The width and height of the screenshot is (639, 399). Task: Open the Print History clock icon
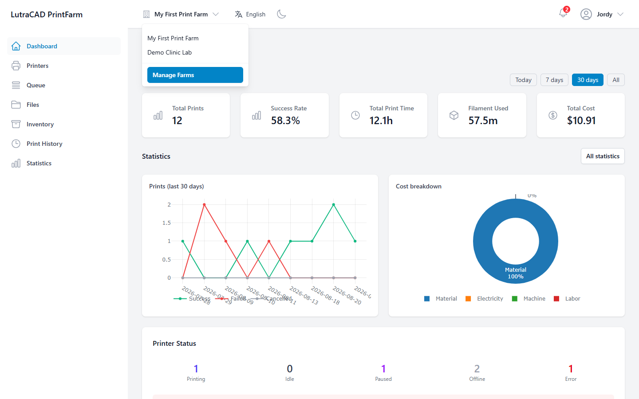pyautogui.click(x=16, y=144)
